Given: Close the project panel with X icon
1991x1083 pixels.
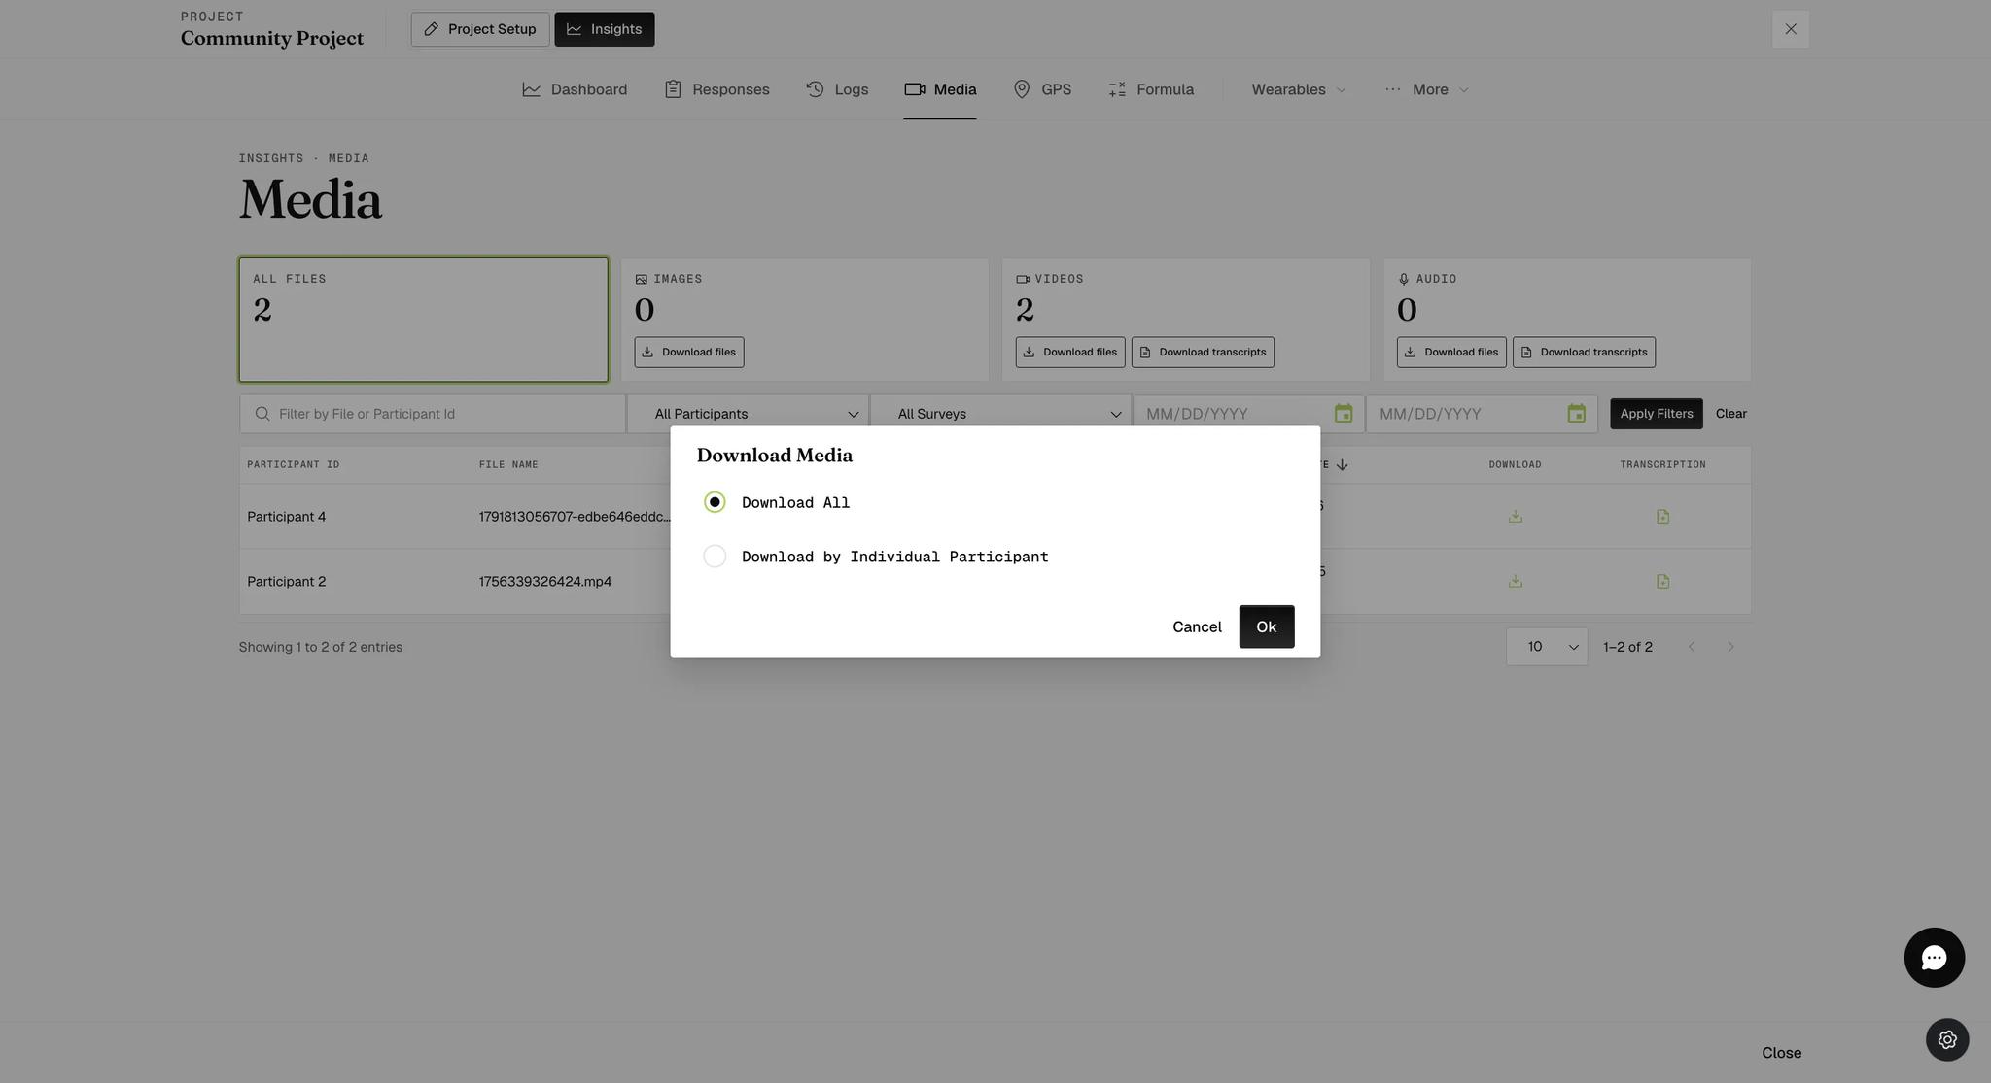Looking at the screenshot, I should tap(1790, 29).
